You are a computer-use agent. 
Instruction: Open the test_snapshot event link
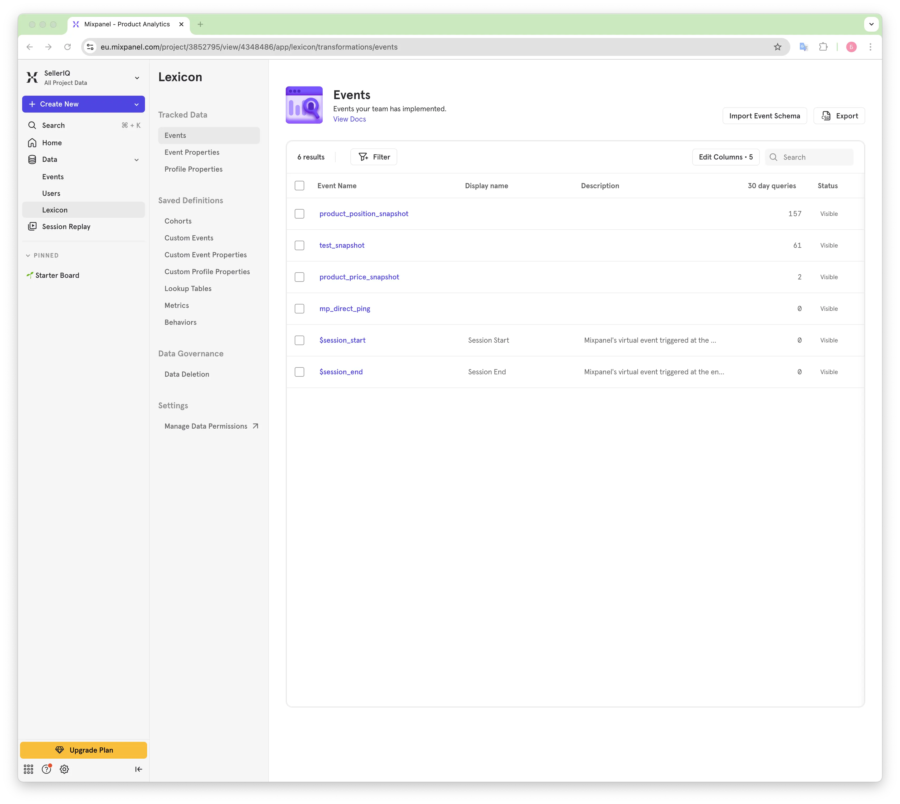click(342, 246)
